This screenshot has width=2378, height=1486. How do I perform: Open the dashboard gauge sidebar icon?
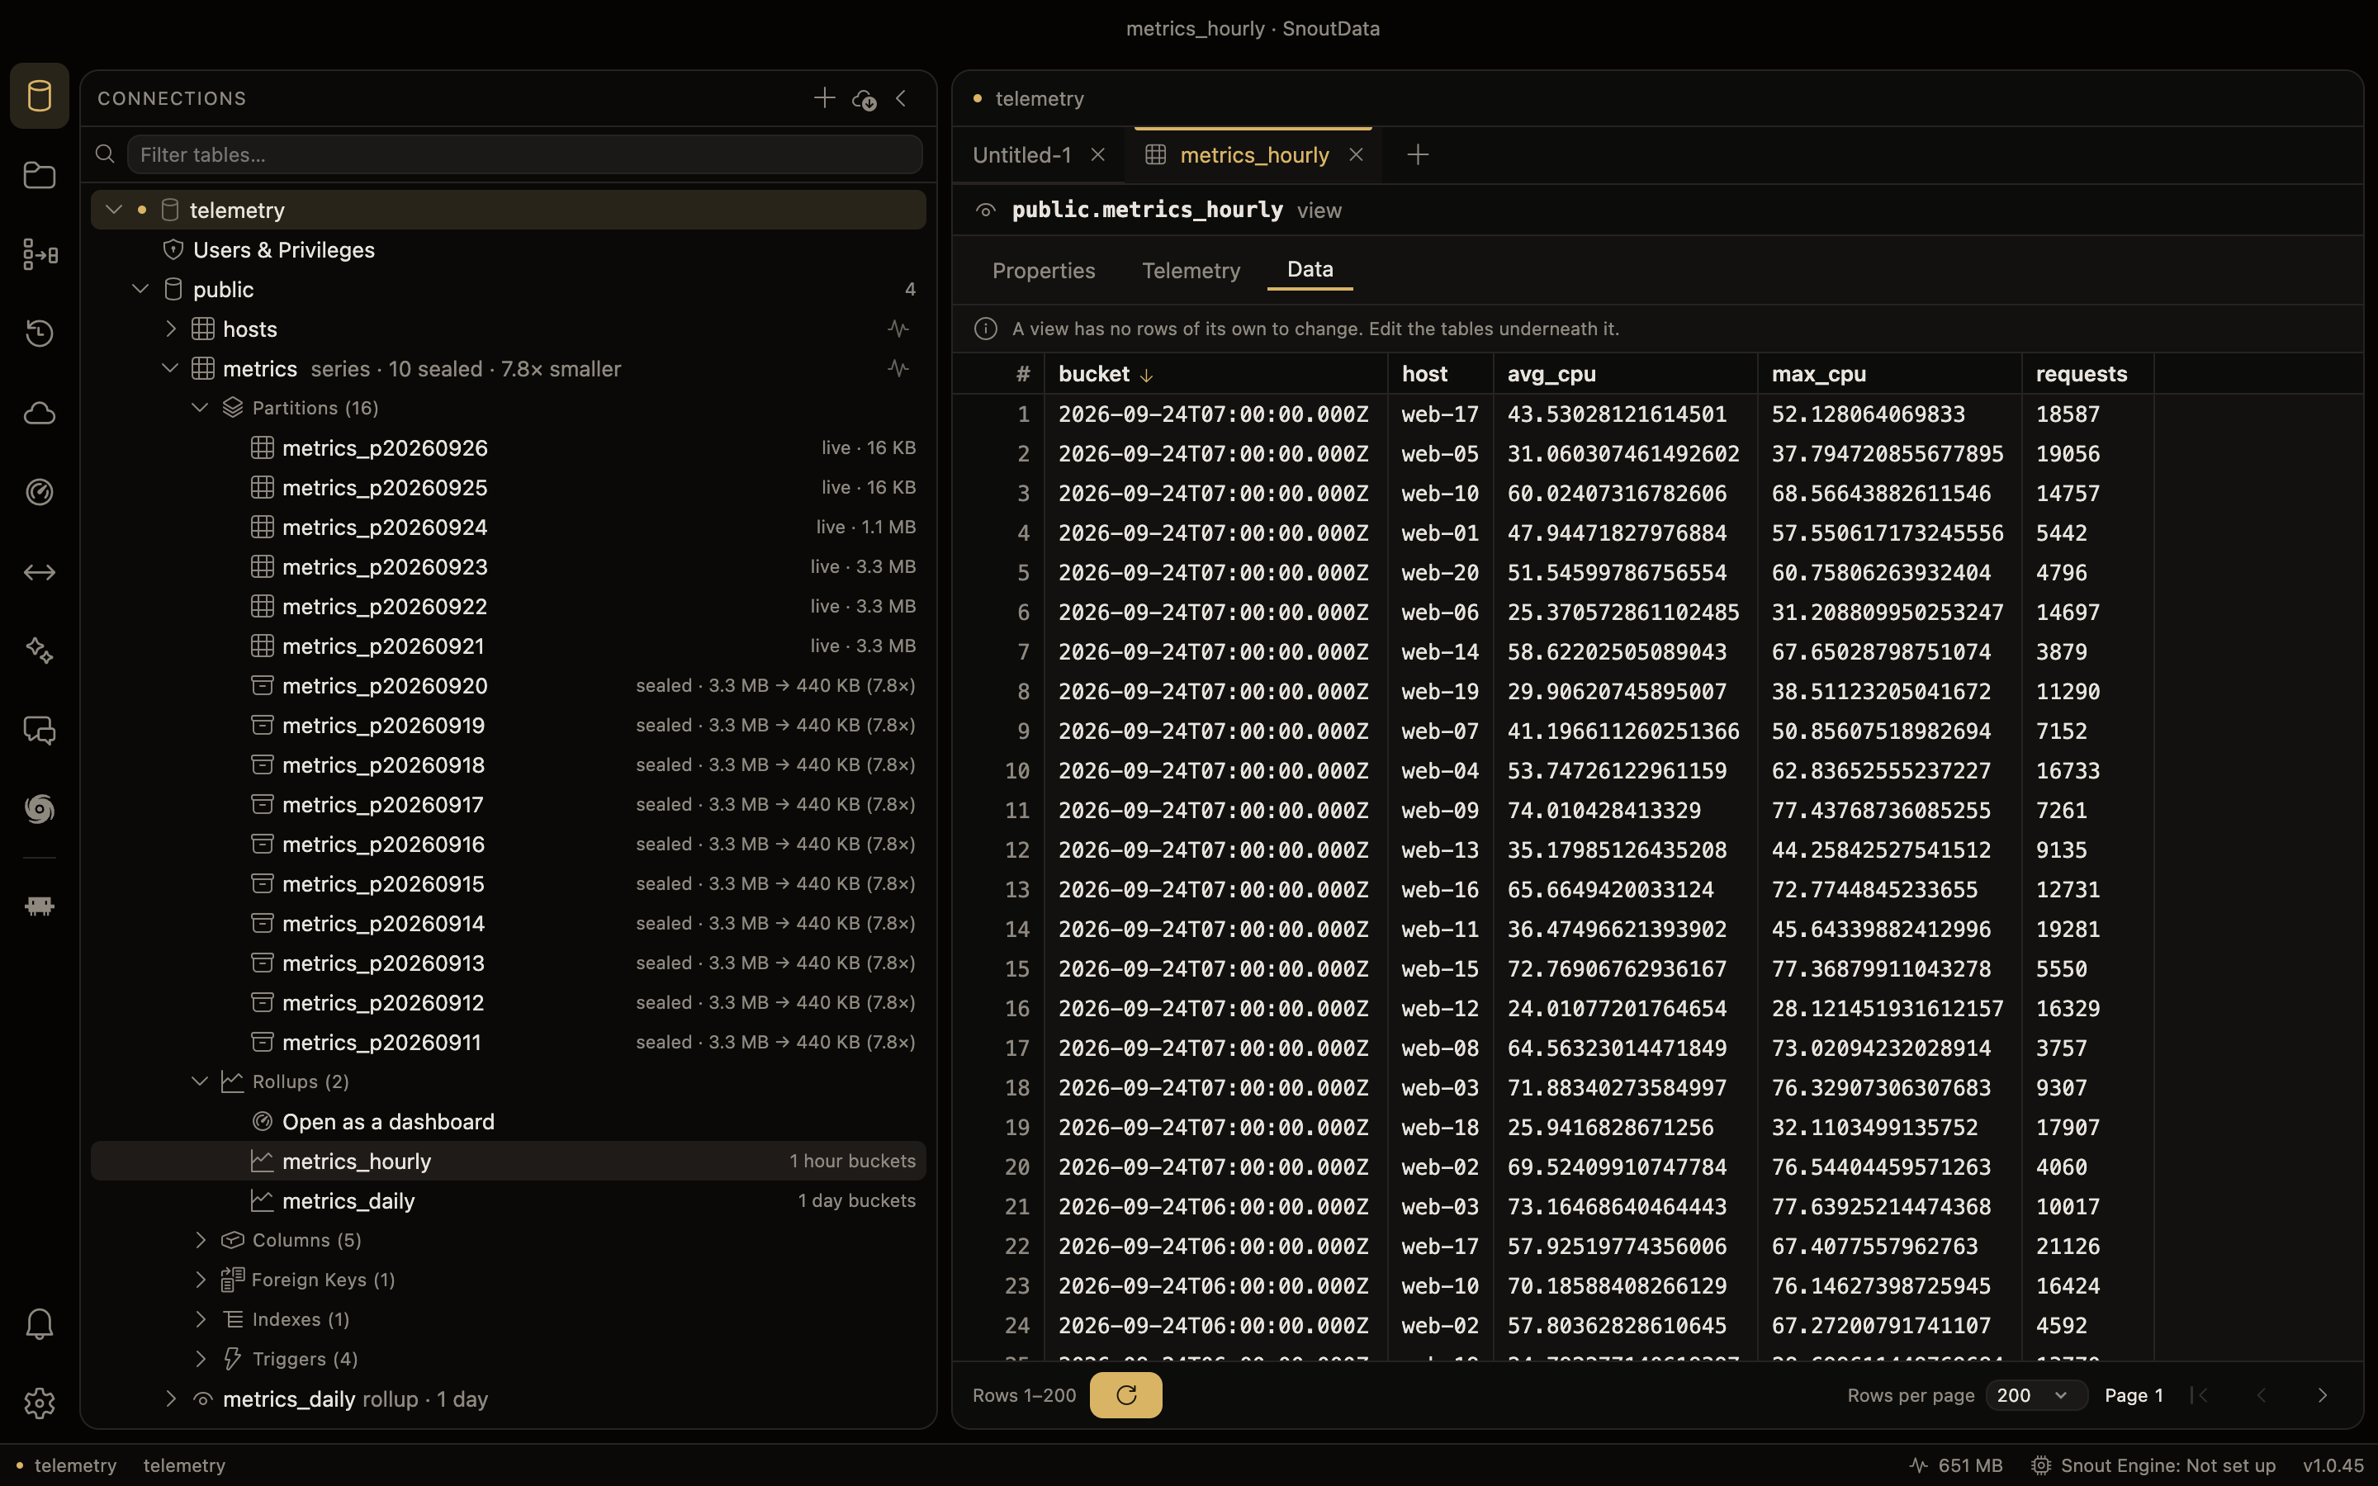point(40,492)
